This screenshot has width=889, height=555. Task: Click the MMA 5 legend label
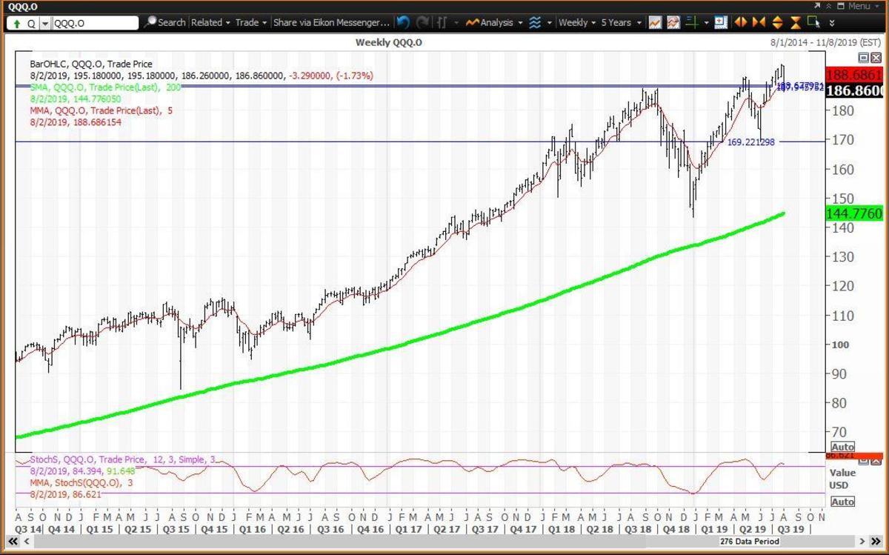(101, 110)
